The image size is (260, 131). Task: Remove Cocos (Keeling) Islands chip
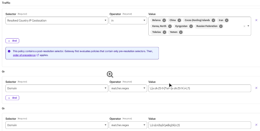pyautogui.click(x=213, y=20)
